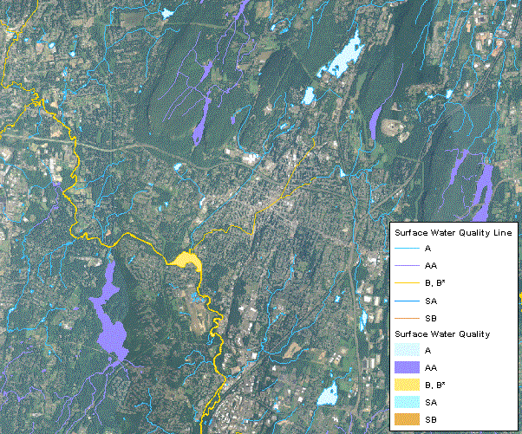This screenshot has width=522, height=434.
Task: Click the AA purple line symbol in legend
Action: [x=407, y=265]
